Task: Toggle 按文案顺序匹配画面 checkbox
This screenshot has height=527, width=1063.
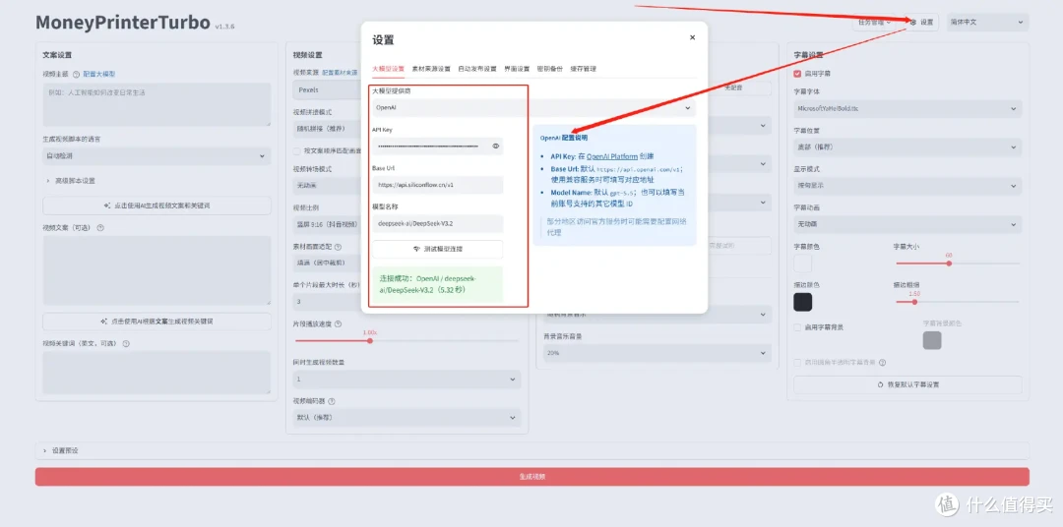Action: pyautogui.click(x=297, y=150)
